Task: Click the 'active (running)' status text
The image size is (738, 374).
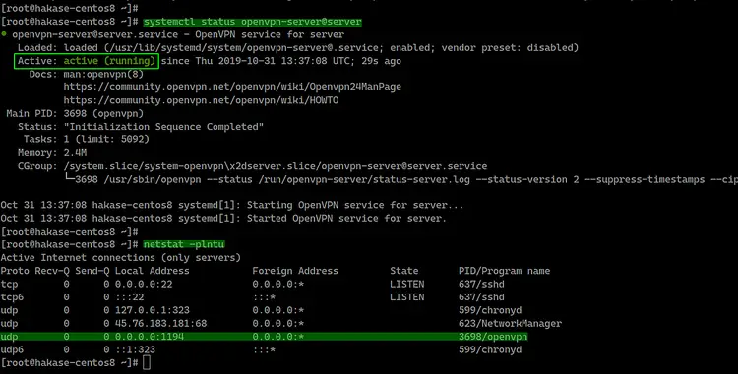Action: 109,61
